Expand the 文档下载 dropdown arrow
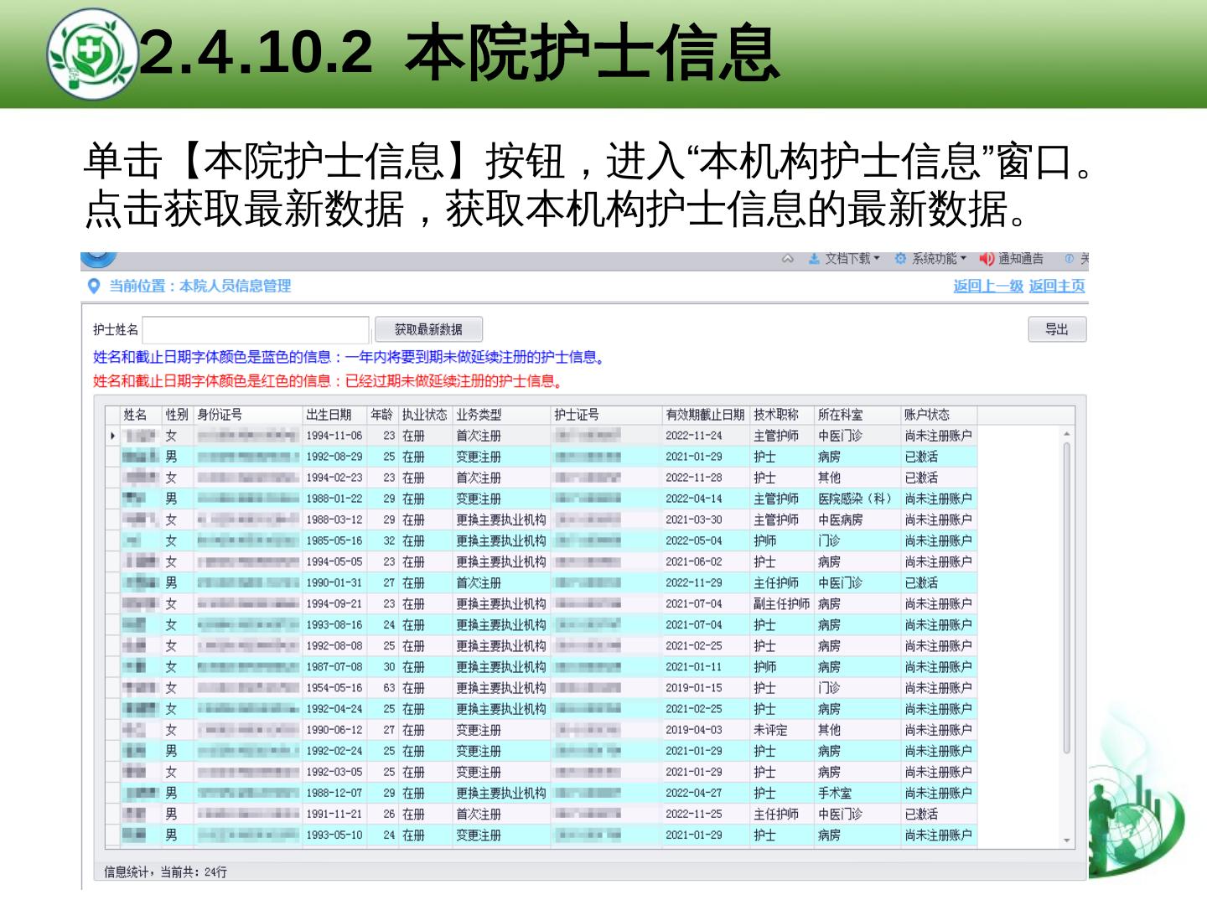The width and height of the screenshot is (1207, 905). (x=877, y=258)
